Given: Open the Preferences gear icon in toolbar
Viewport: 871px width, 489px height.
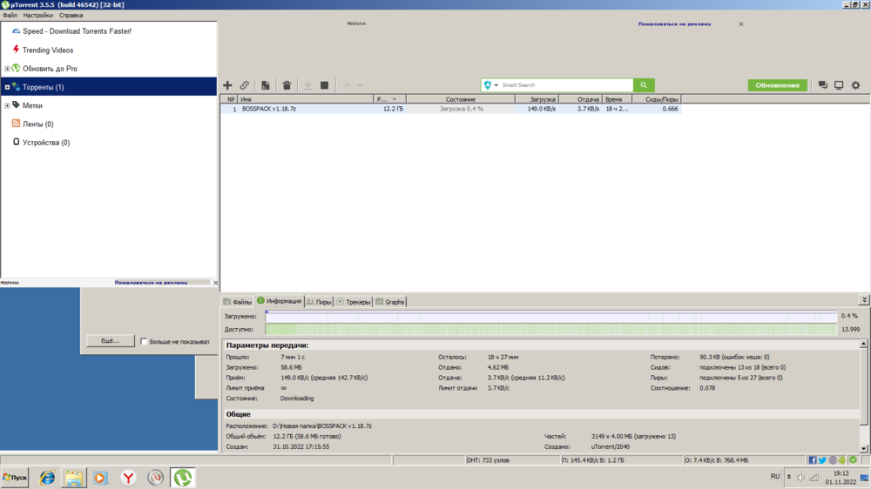Looking at the screenshot, I should coord(855,85).
